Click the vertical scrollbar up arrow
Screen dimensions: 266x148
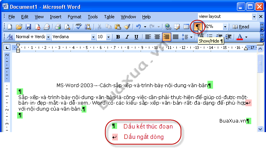pyautogui.click(x=260, y=49)
